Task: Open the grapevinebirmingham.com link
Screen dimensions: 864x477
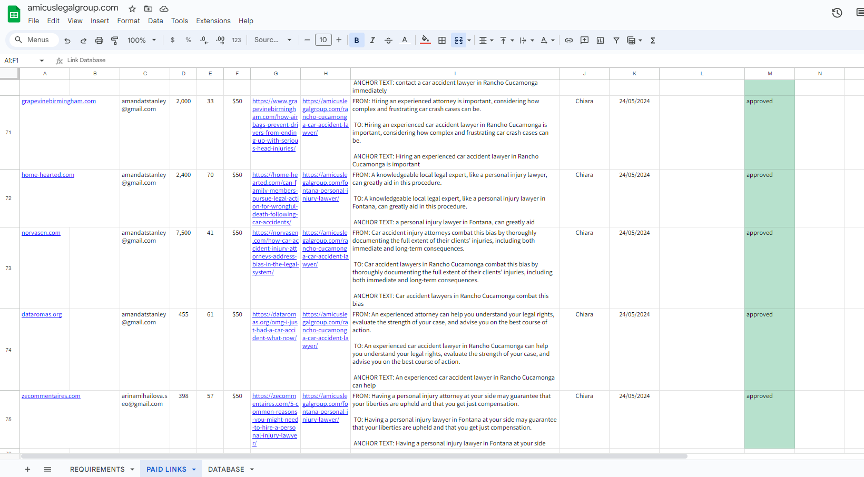Action: click(58, 101)
